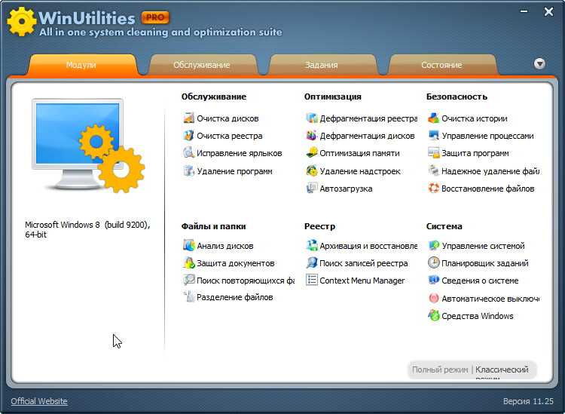565x414 pixels.
Task: Open Дефрагментация дисков text link
Action: coord(367,136)
